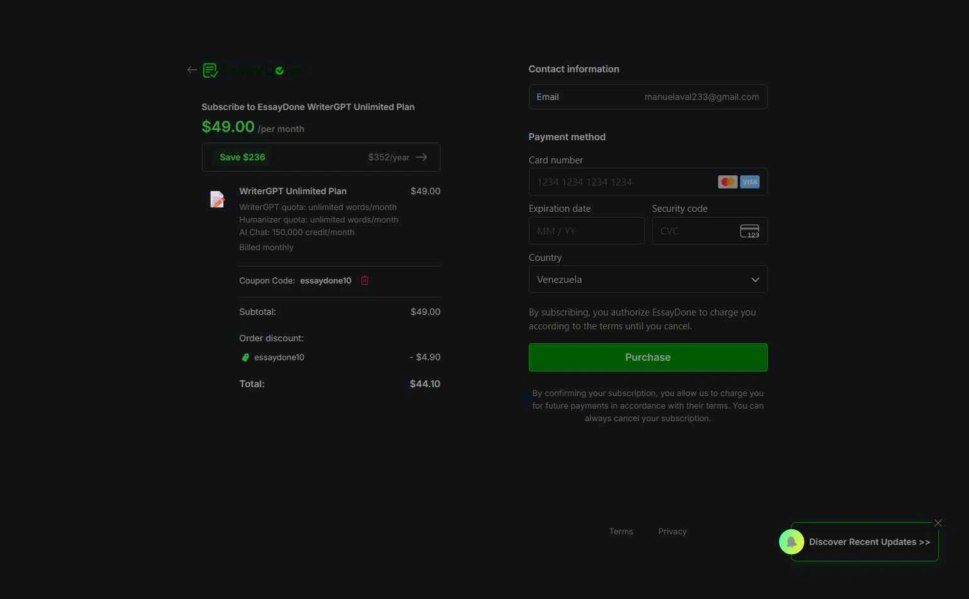Click the WriterGPT Unlimited Plan item title
Image resolution: width=969 pixels, height=599 pixels.
(x=292, y=191)
